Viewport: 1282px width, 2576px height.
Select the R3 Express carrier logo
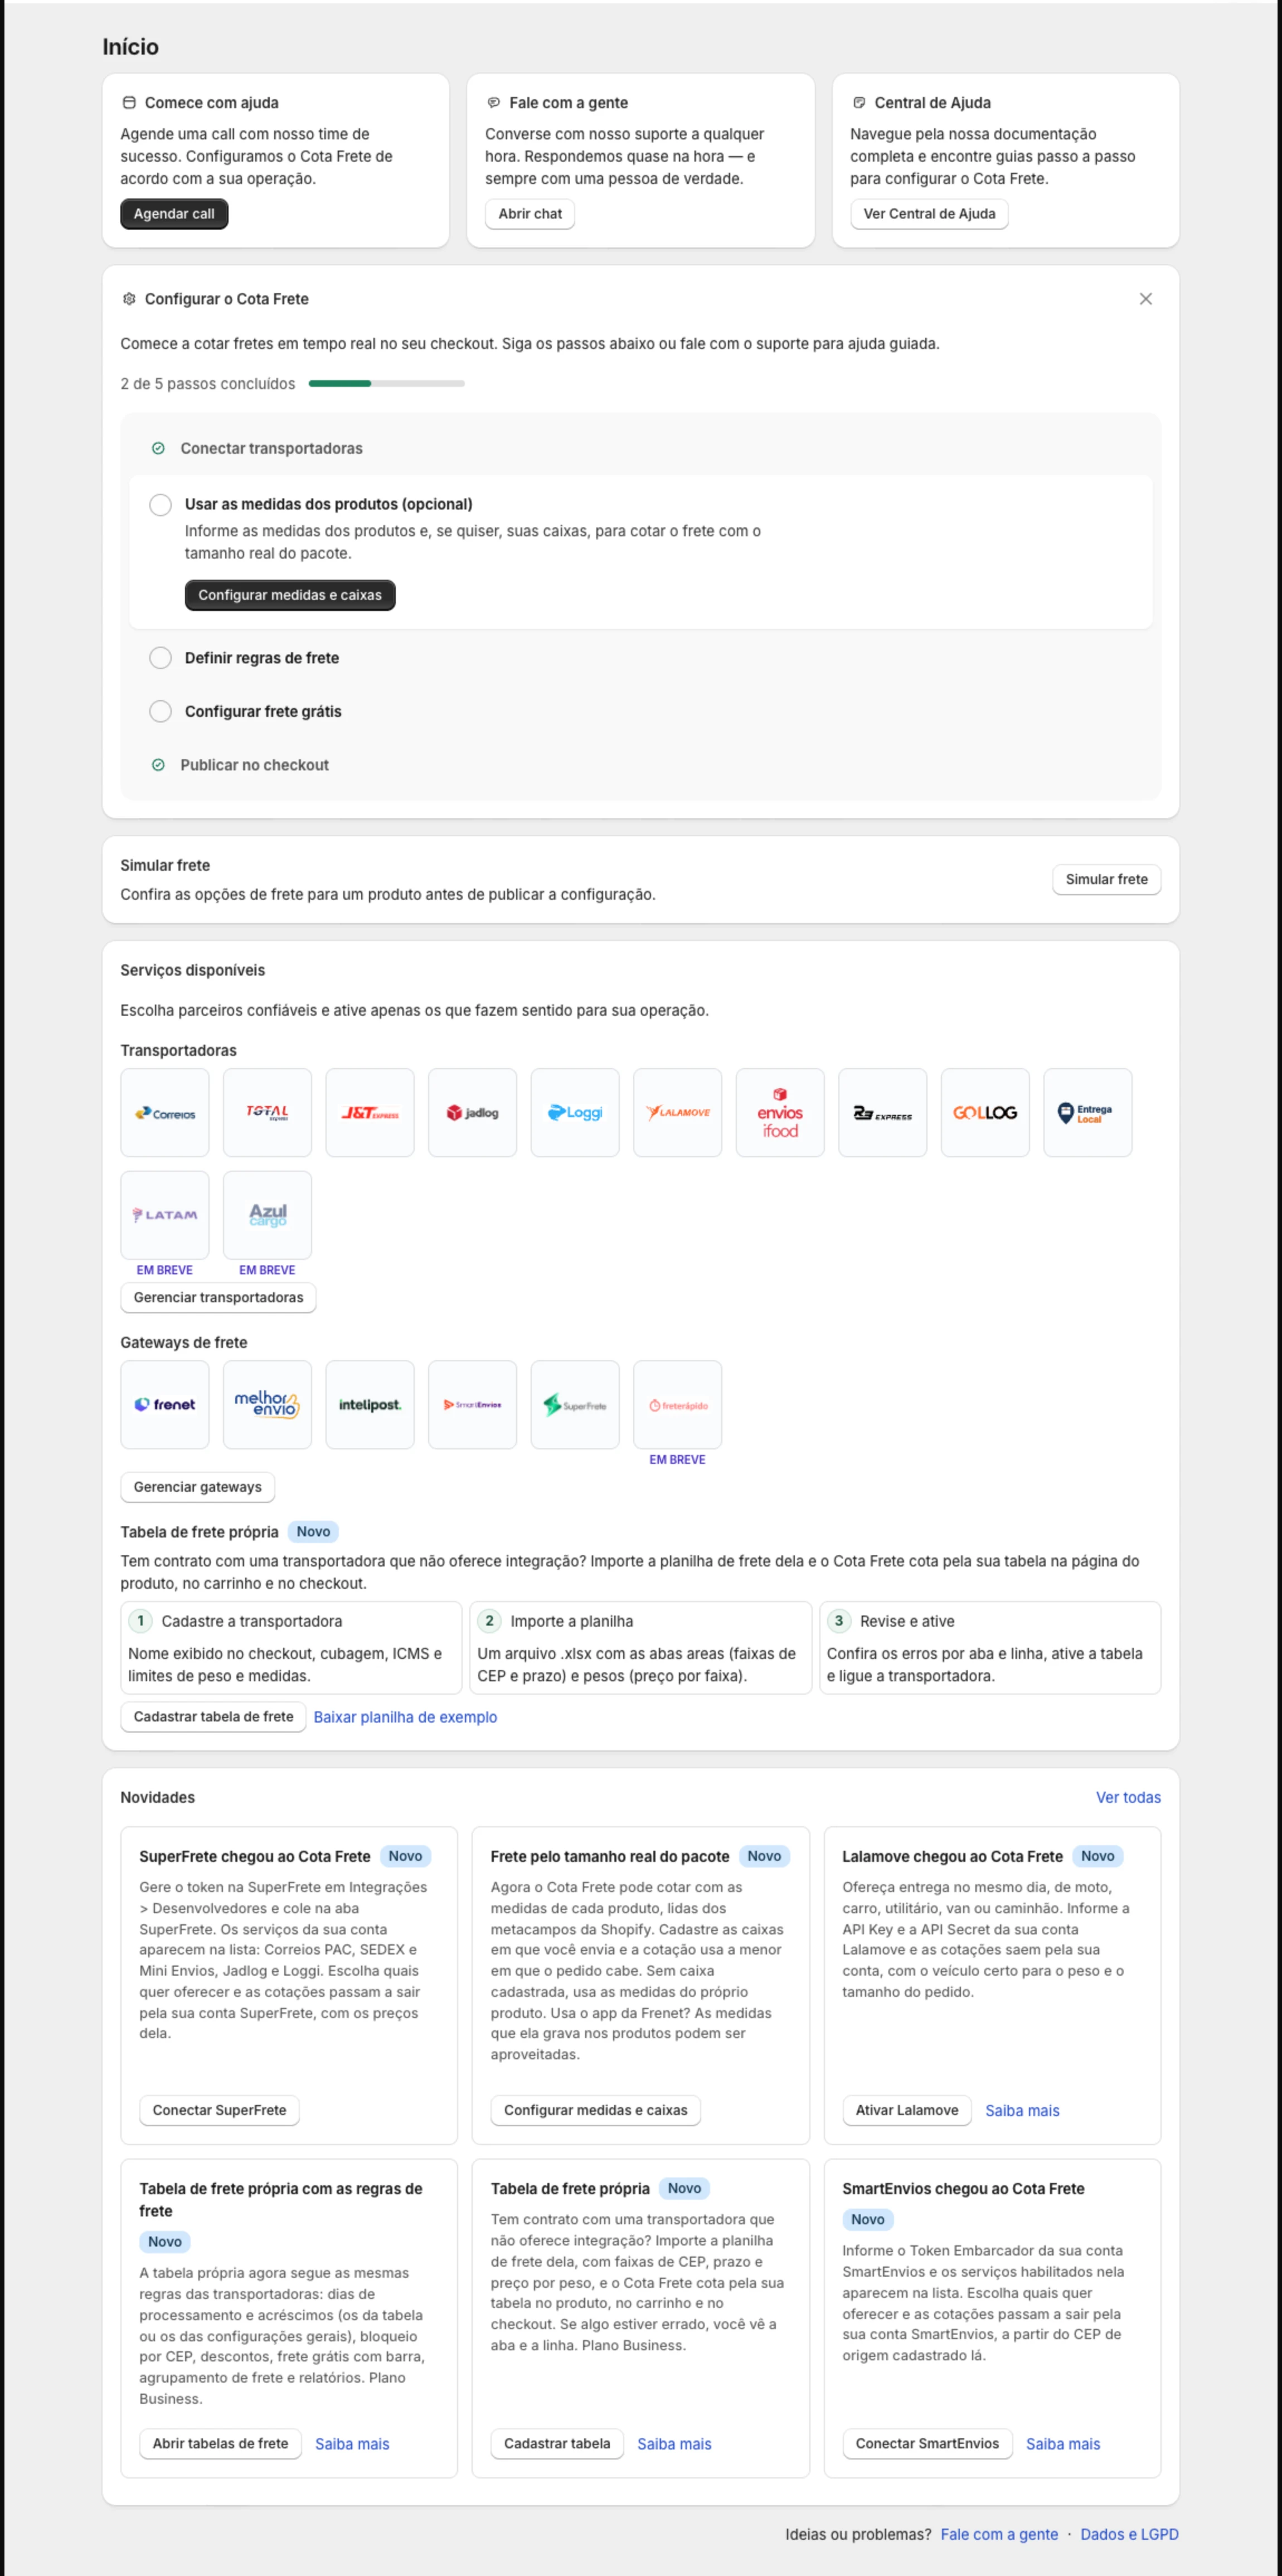coord(882,1112)
